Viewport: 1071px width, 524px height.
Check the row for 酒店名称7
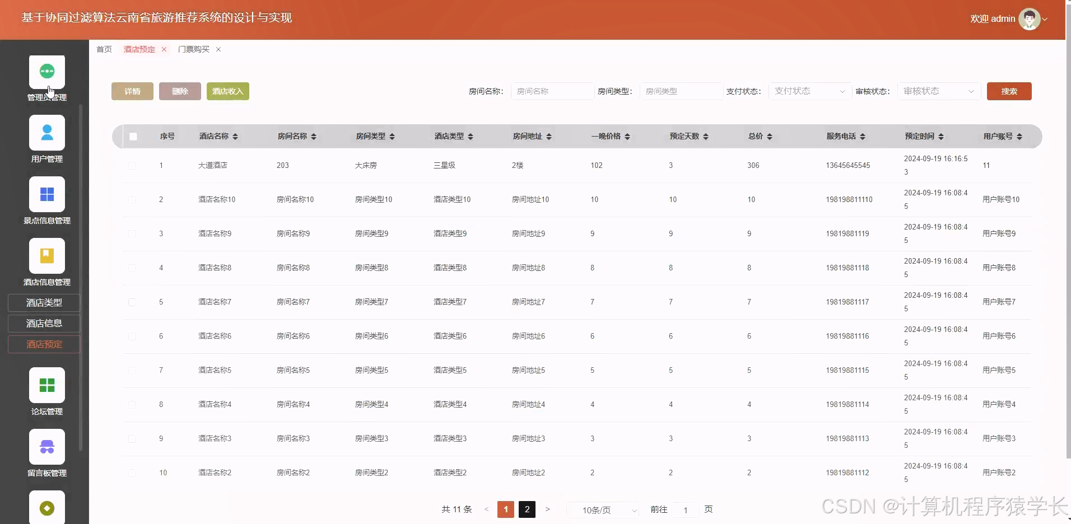132,302
